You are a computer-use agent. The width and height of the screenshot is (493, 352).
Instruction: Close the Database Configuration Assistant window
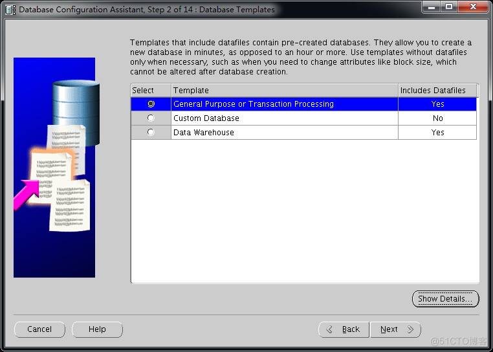click(473, 6)
